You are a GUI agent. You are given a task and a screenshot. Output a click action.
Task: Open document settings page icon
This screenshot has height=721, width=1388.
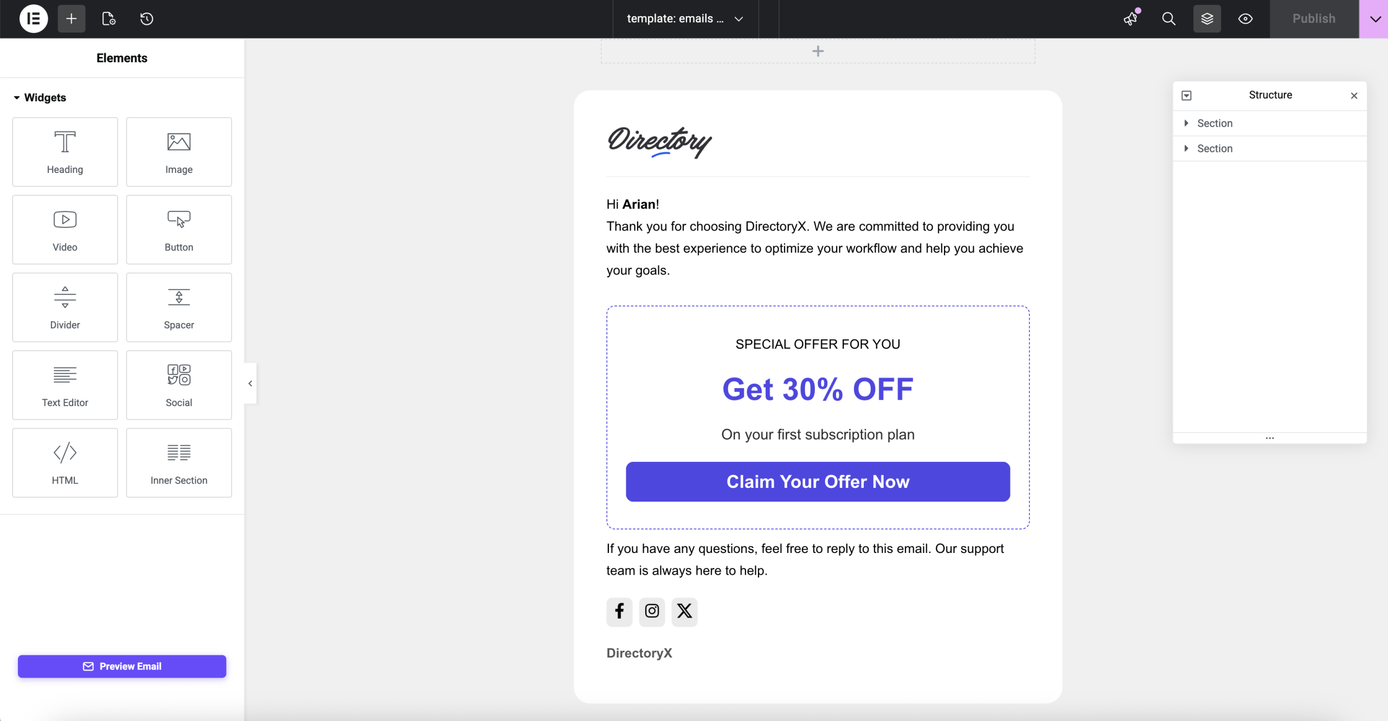[x=108, y=19]
